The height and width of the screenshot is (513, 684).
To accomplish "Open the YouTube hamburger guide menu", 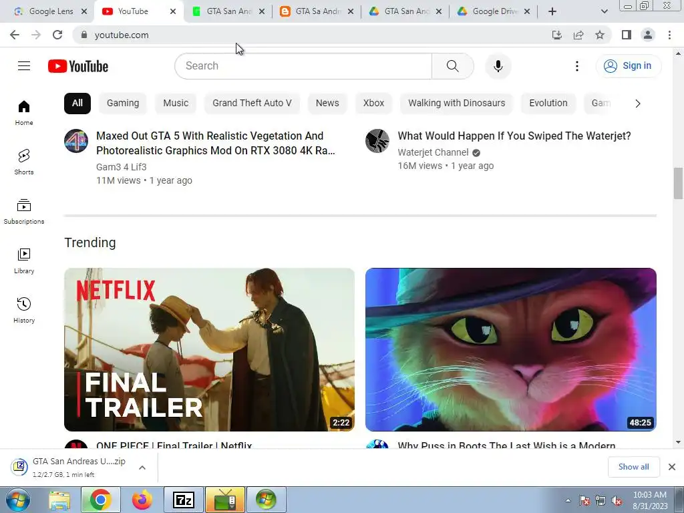I will [24, 66].
